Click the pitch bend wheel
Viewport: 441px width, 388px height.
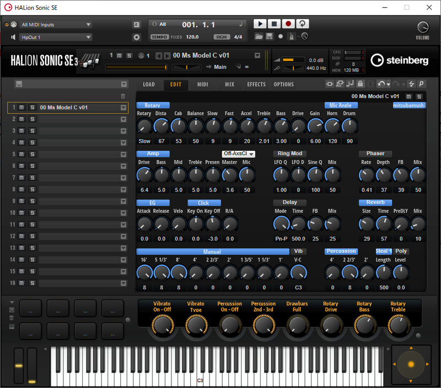(x=19, y=366)
